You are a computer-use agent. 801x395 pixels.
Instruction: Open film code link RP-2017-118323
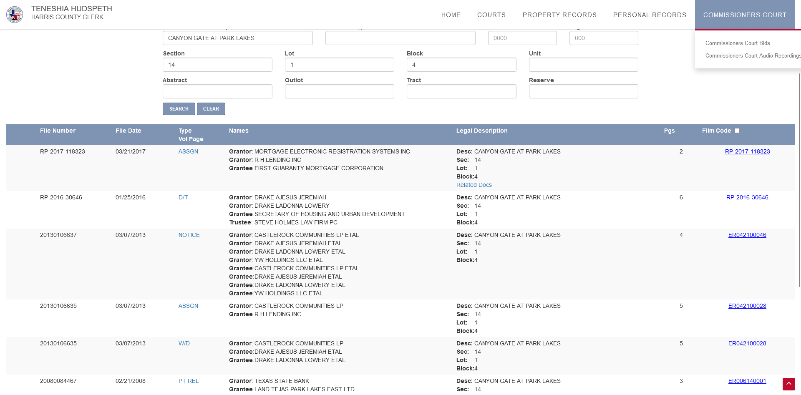(748, 151)
